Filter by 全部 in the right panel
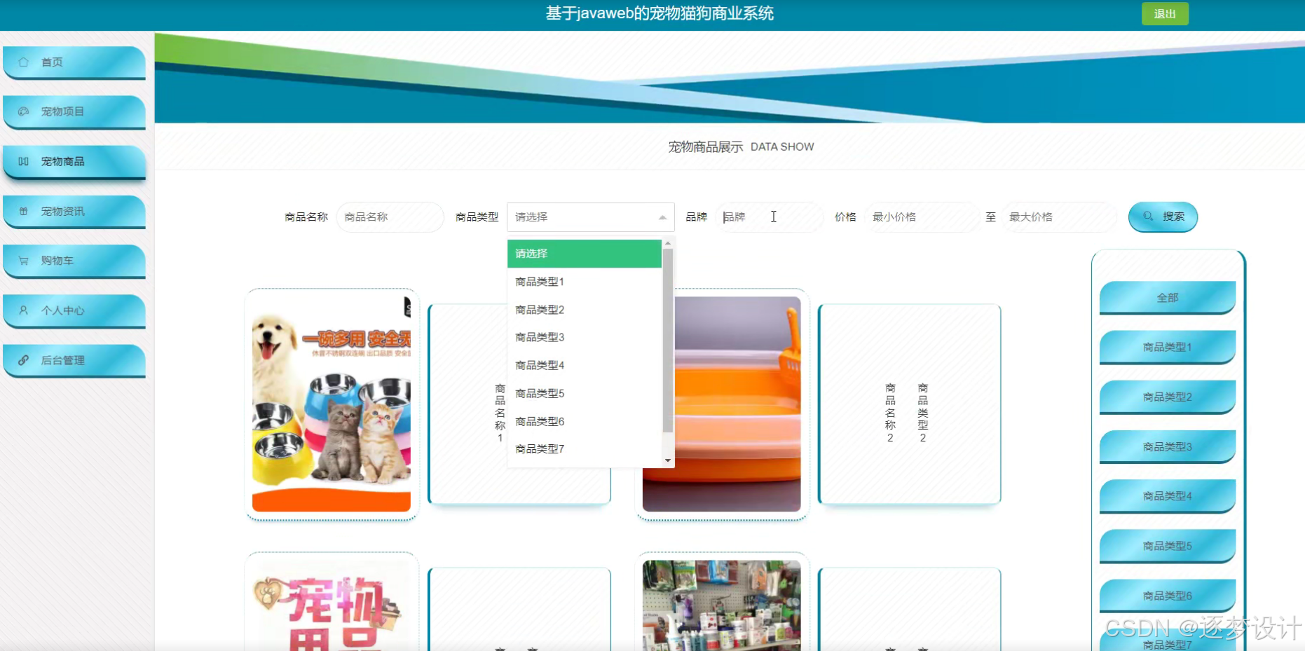Image resolution: width=1305 pixels, height=651 pixels. pos(1168,298)
